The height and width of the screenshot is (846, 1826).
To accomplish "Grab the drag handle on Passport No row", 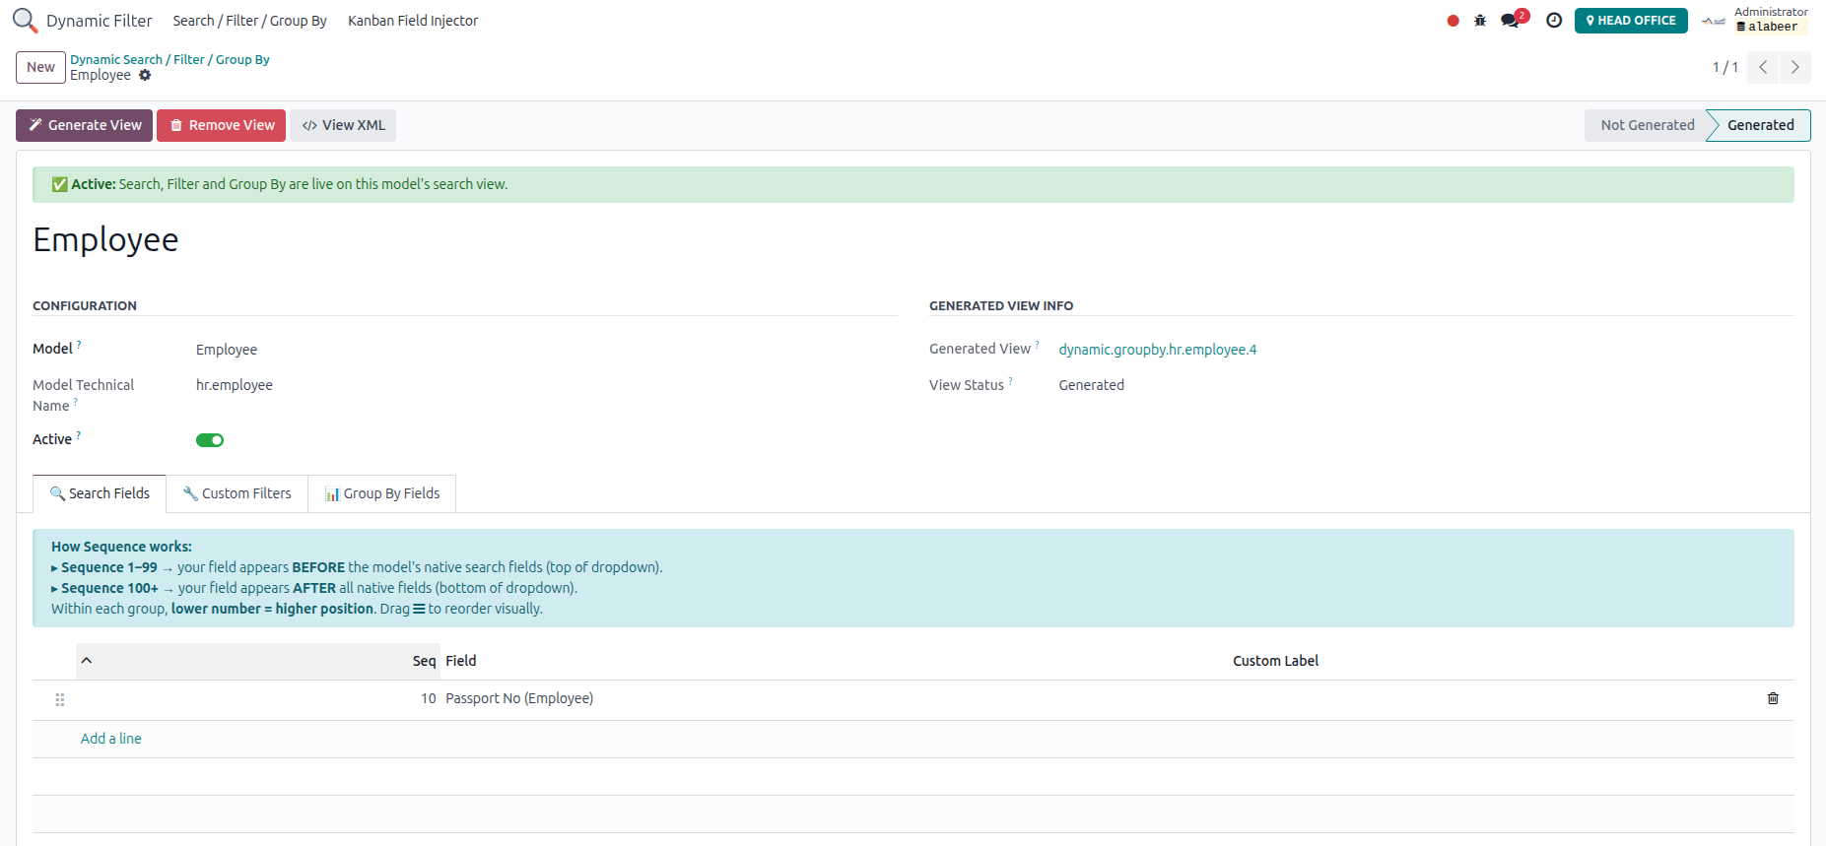I will point(60,699).
